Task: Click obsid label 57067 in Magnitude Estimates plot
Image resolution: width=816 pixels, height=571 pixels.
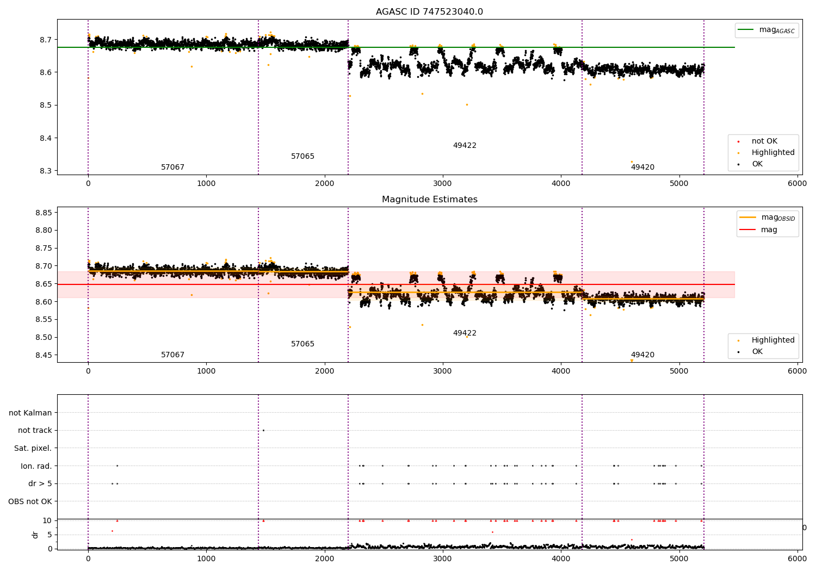Action: pos(172,355)
